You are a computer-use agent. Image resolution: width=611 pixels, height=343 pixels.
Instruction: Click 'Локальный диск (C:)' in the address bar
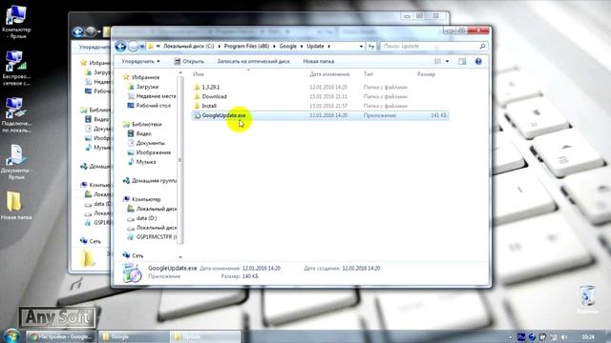pyautogui.click(x=189, y=46)
